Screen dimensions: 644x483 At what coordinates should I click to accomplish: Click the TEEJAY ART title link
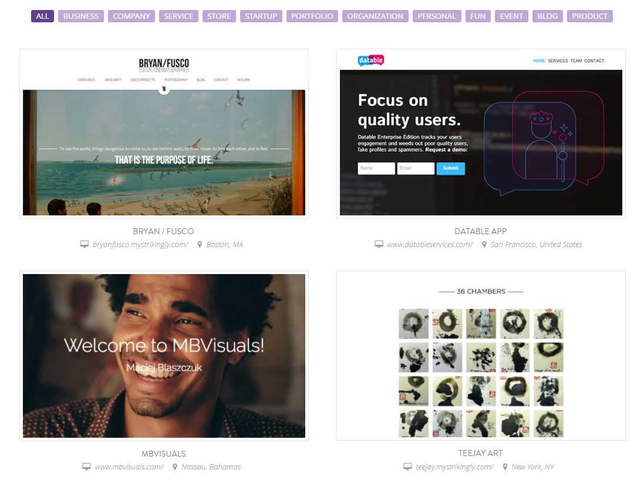point(481,453)
